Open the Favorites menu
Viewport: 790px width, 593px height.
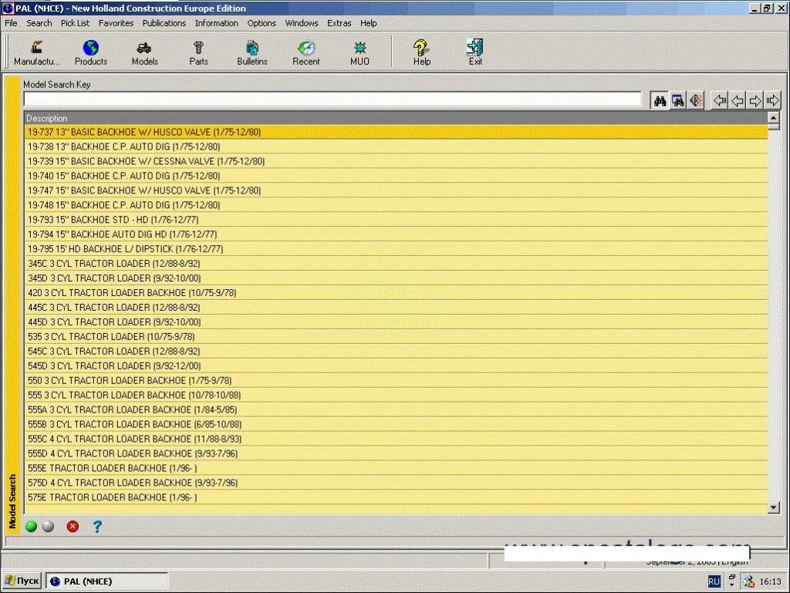click(x=116, y=23)
